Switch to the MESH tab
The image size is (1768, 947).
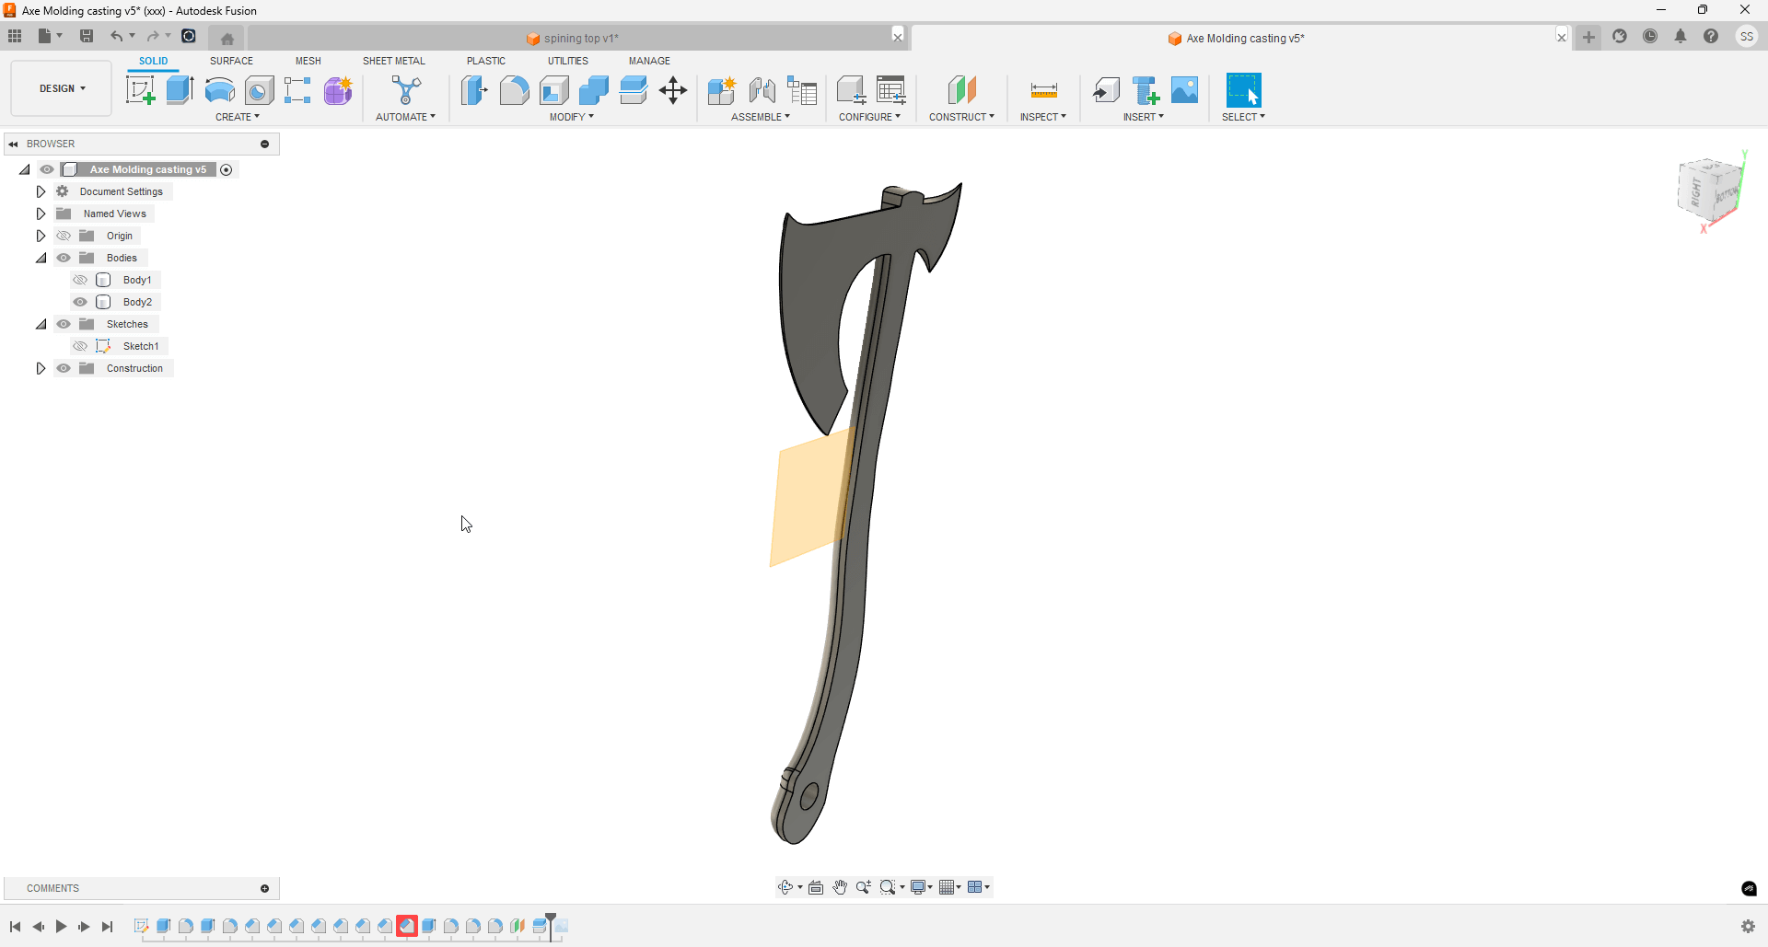click(x=308, y=61)
